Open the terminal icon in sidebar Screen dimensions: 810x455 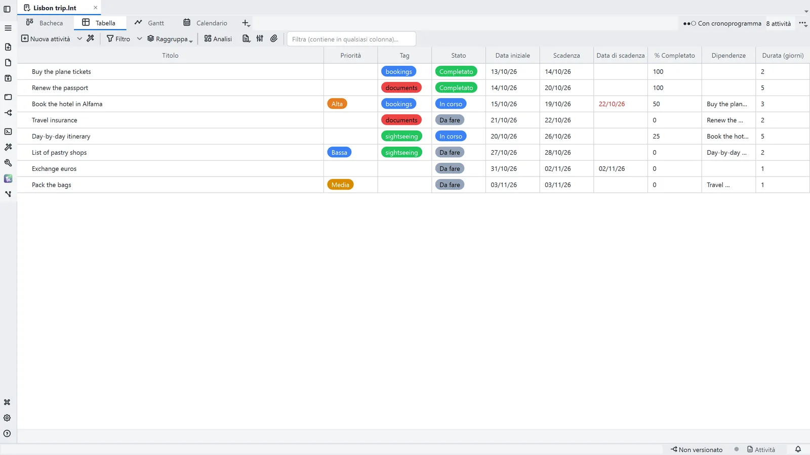coord(8,131)
